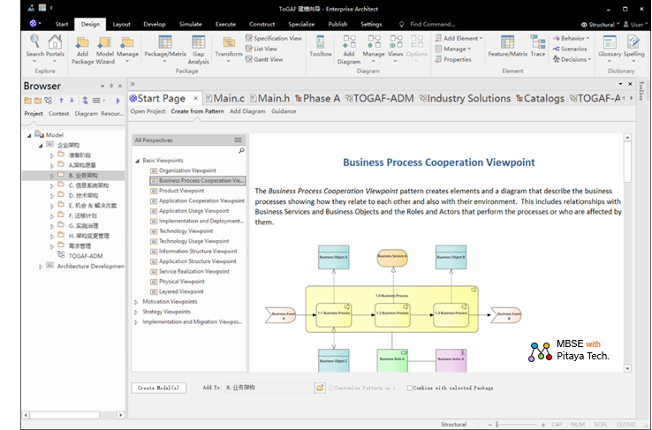Expand Implementation and Migration Viewpoints group
Viewport: 652px width, 430px height.
[x=136, y=322]
